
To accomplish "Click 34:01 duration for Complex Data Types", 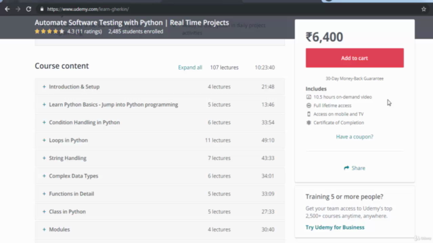I will click(x=268, y=176).
